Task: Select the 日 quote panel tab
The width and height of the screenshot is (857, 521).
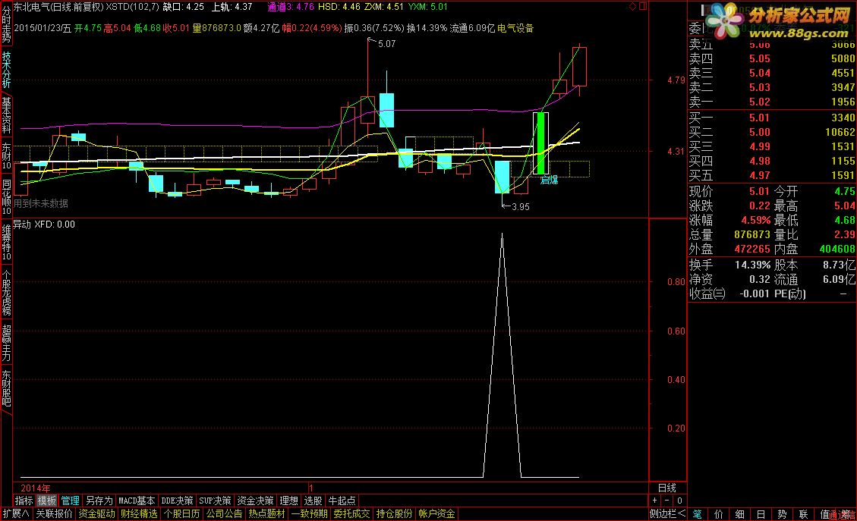Action: click(x=761, y=514)
